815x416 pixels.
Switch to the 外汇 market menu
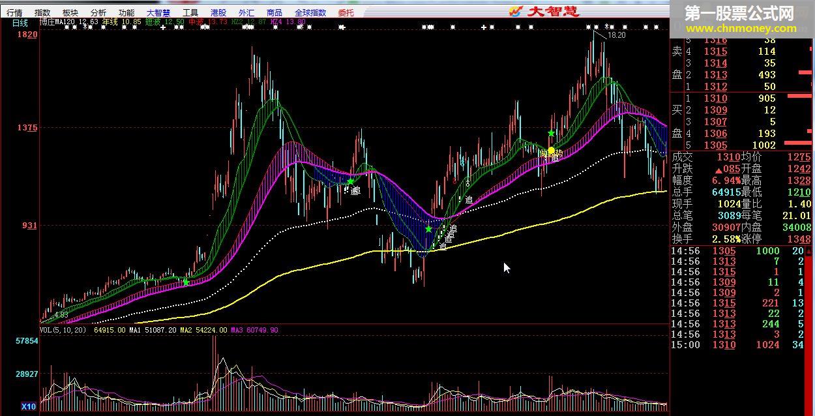(x=246, y=12)
